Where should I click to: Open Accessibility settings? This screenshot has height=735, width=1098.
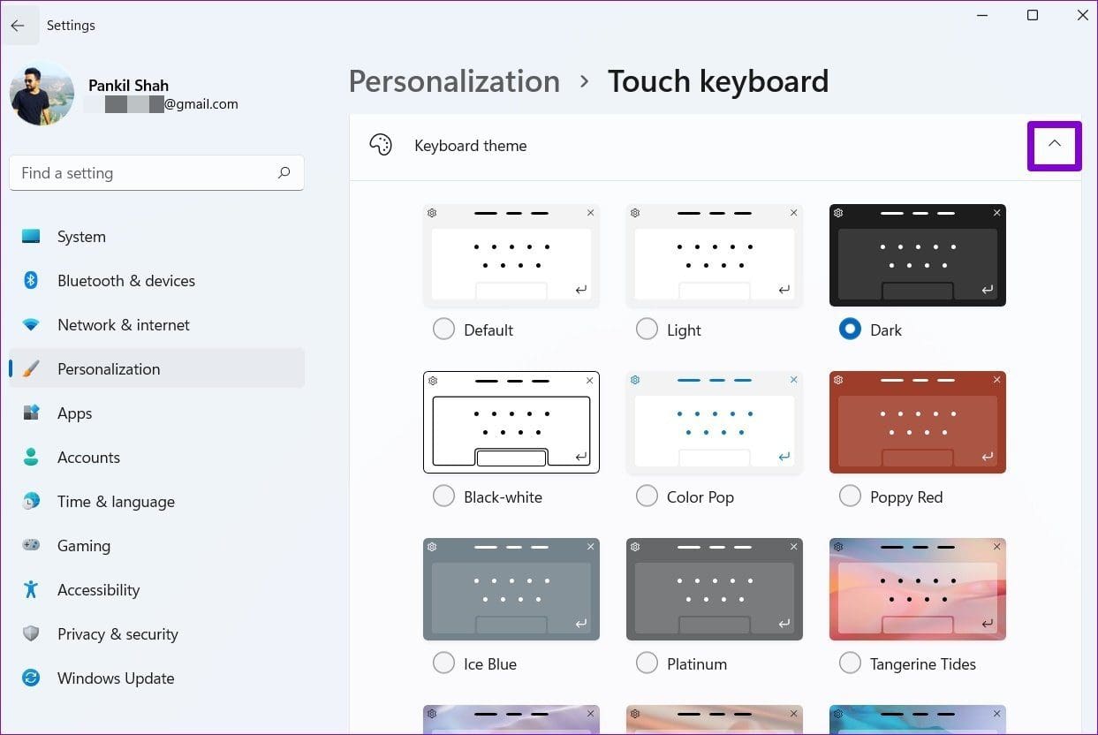coord(98,589)
